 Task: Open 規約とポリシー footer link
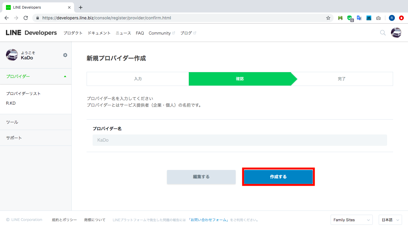point(64,220)
